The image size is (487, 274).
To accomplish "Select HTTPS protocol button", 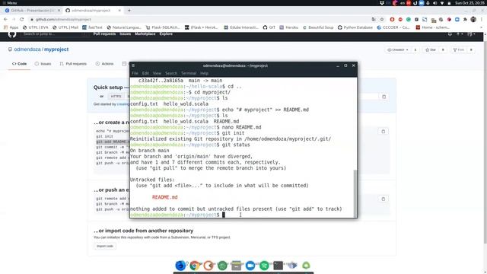I will coord(116,97).
